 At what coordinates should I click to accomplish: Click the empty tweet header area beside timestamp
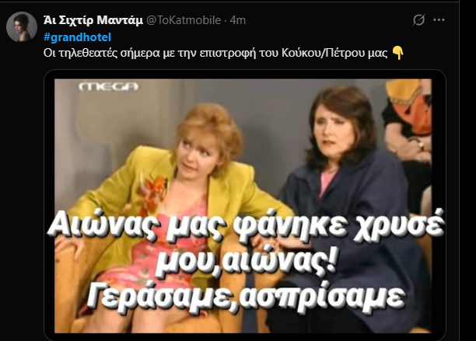pyautogui.click(x=328, y=20)
